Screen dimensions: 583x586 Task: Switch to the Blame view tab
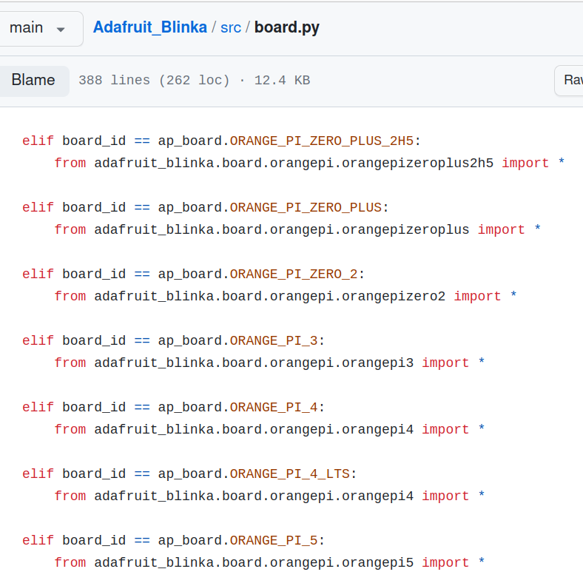click(33, 80)
